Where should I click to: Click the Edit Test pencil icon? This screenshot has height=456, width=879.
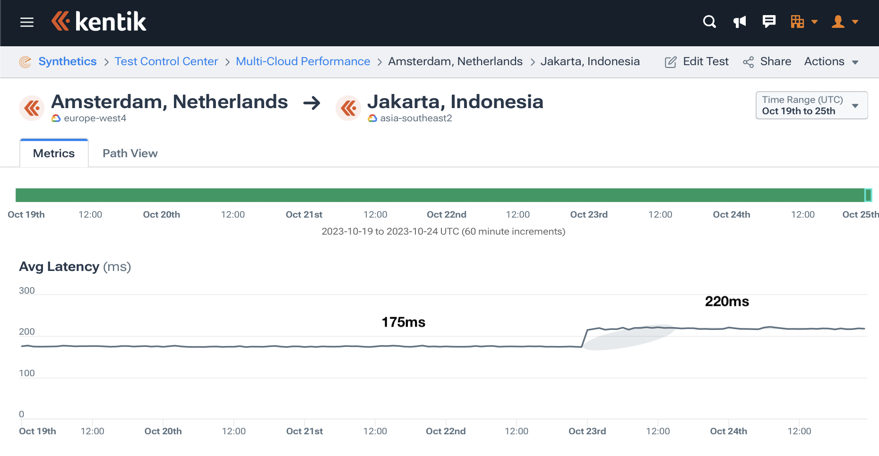(671, 62)
